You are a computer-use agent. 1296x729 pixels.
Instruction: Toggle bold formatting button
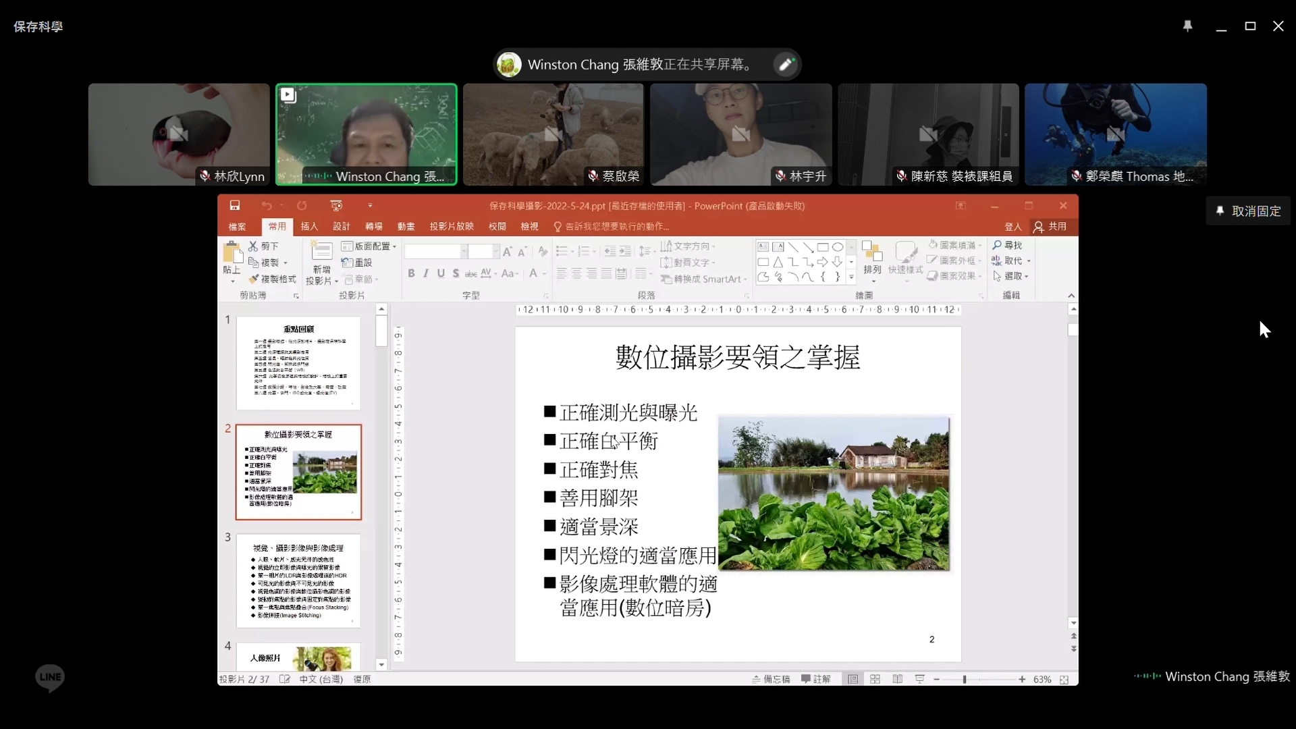click(x=411, y=273)
